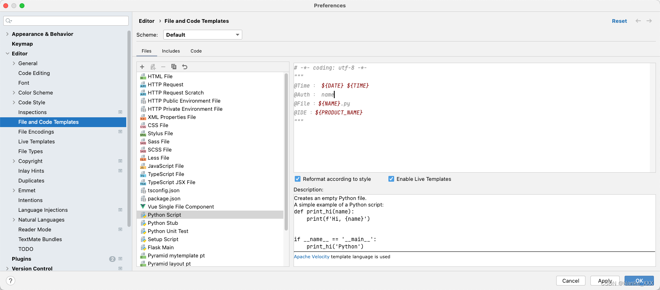660x290 pixels.
Task: Click the Create Child Template File icon
Action: tap(153, 67)
